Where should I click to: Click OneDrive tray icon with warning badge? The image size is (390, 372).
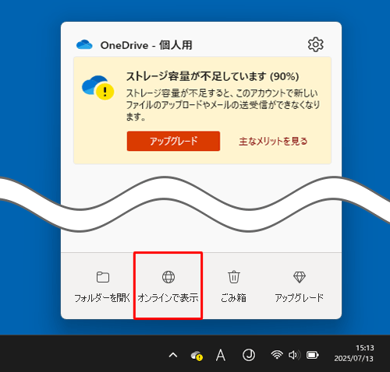pyautogui.click(x=197, y=356)
